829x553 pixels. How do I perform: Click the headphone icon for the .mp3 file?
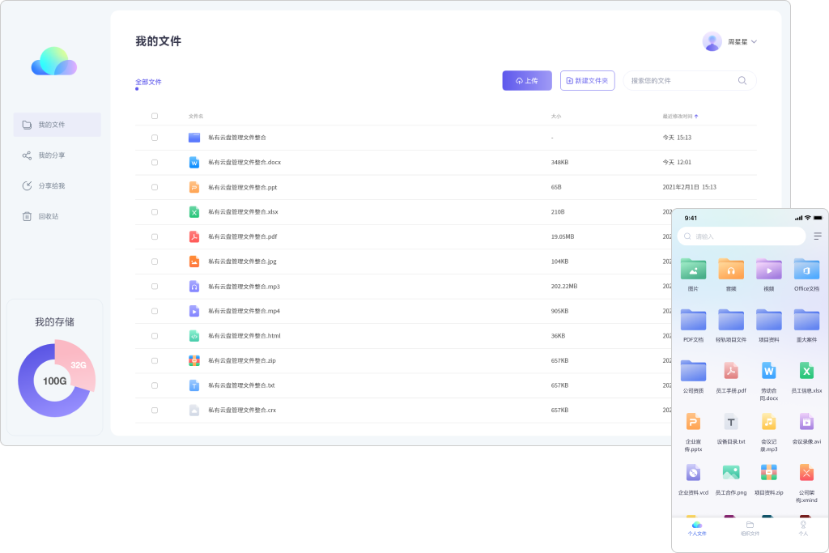pyautogui.click(x=193, y=287)
